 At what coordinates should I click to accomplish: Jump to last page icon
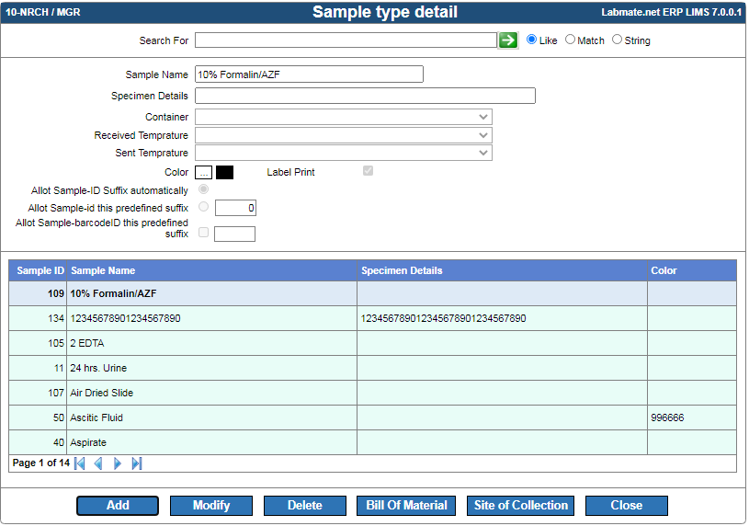pos(137,463)
